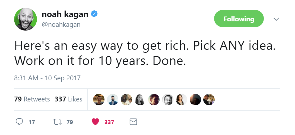The width and height of the screenshot is (295, 135).
Task: Reply to the tweet via speech bubble icon
Action: tap(19, 122)
